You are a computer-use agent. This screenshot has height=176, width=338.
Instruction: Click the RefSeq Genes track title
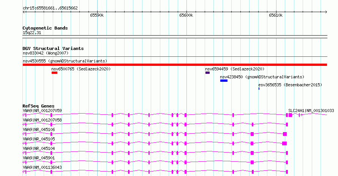38,106
